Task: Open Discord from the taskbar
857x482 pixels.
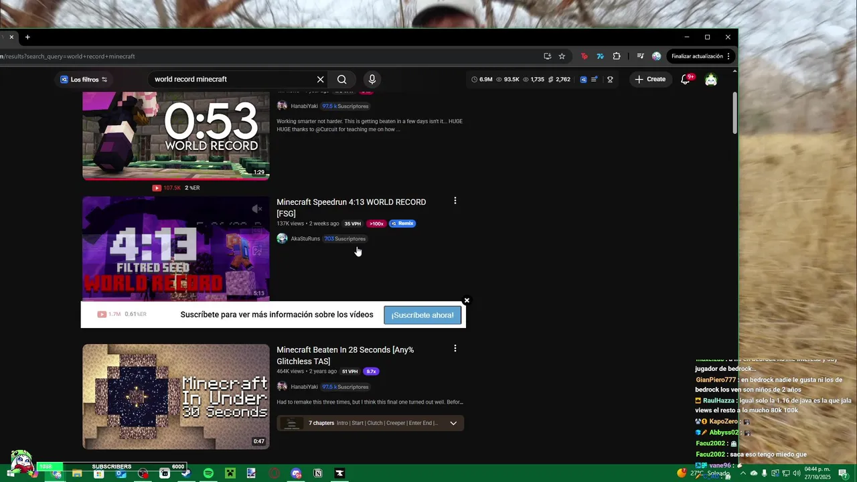Action: (x=297, y=473)
